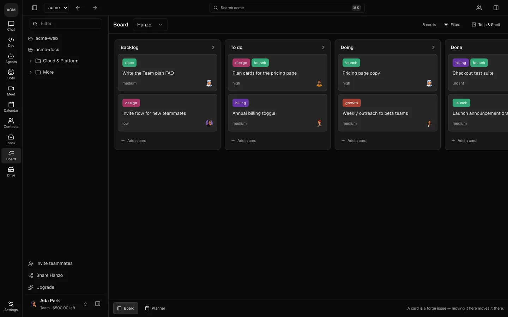Open the Dev code icon
This screenshot has width=508, height=317.
point(11,42)
